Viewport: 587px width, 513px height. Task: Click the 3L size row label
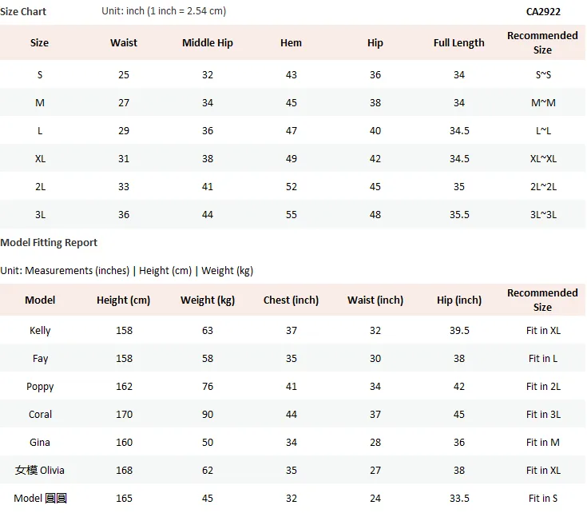pos(40,215)
